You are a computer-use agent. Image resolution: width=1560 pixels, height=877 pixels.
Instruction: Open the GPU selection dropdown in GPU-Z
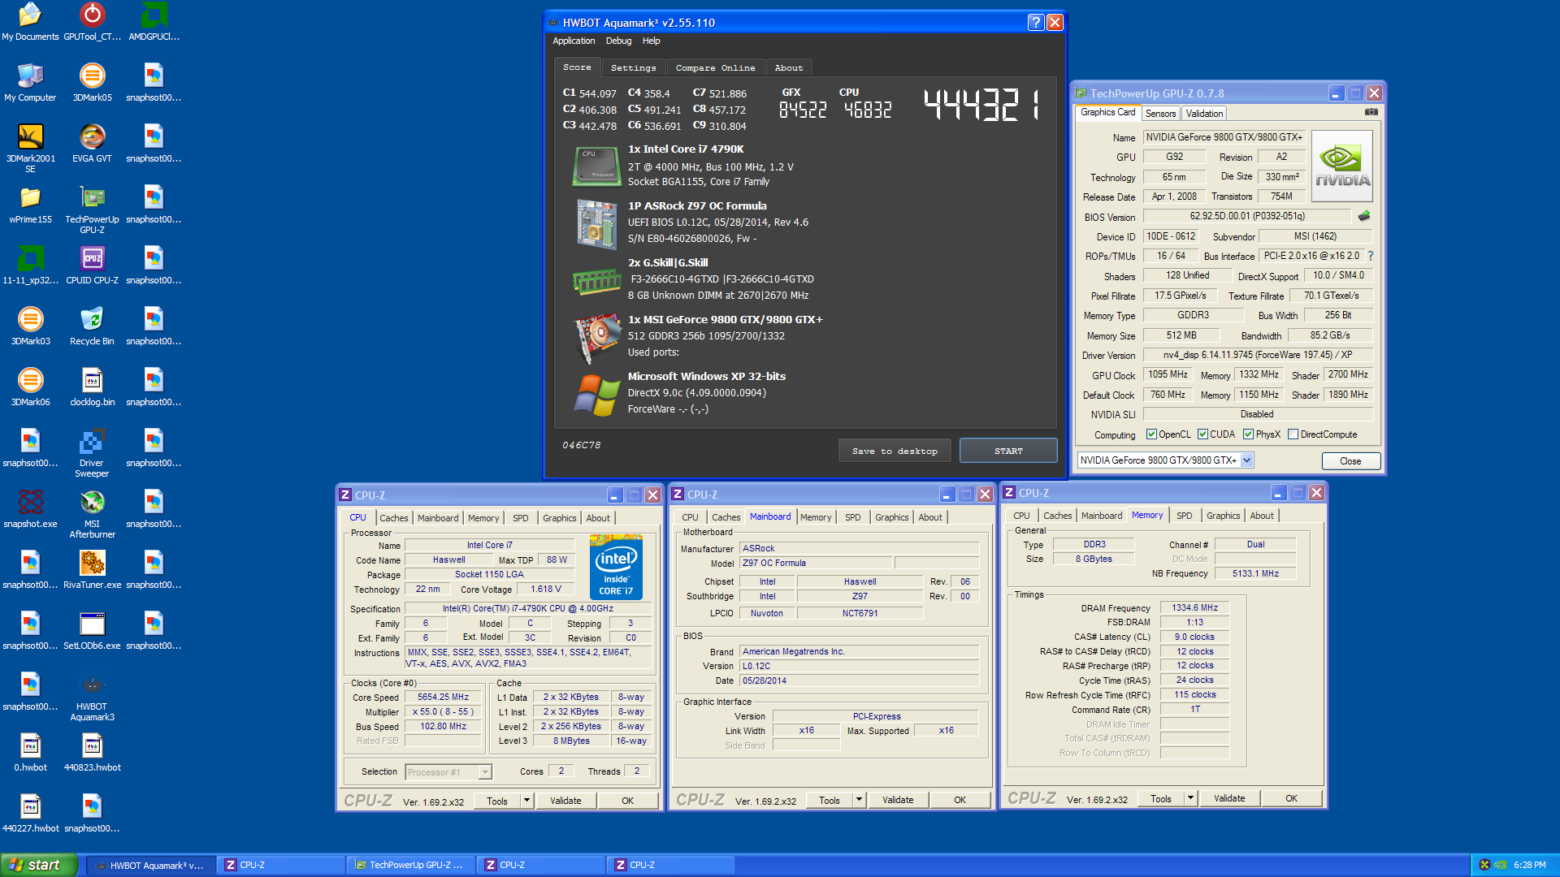(1247, 460)
